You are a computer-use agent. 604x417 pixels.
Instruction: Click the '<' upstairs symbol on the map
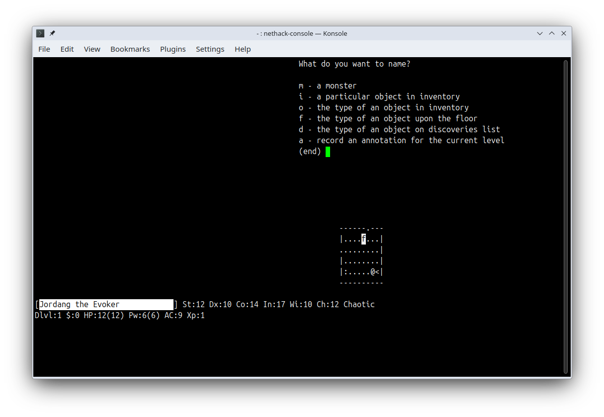click(377, 272)
